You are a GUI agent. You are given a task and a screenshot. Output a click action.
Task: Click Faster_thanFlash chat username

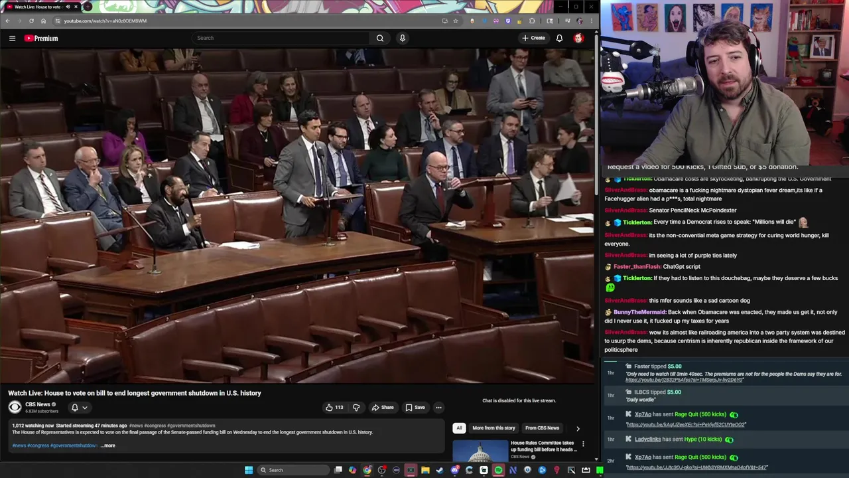(637, 267)
